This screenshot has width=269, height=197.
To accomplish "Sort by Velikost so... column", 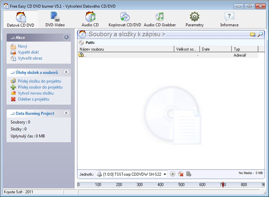I will [187, 49].
